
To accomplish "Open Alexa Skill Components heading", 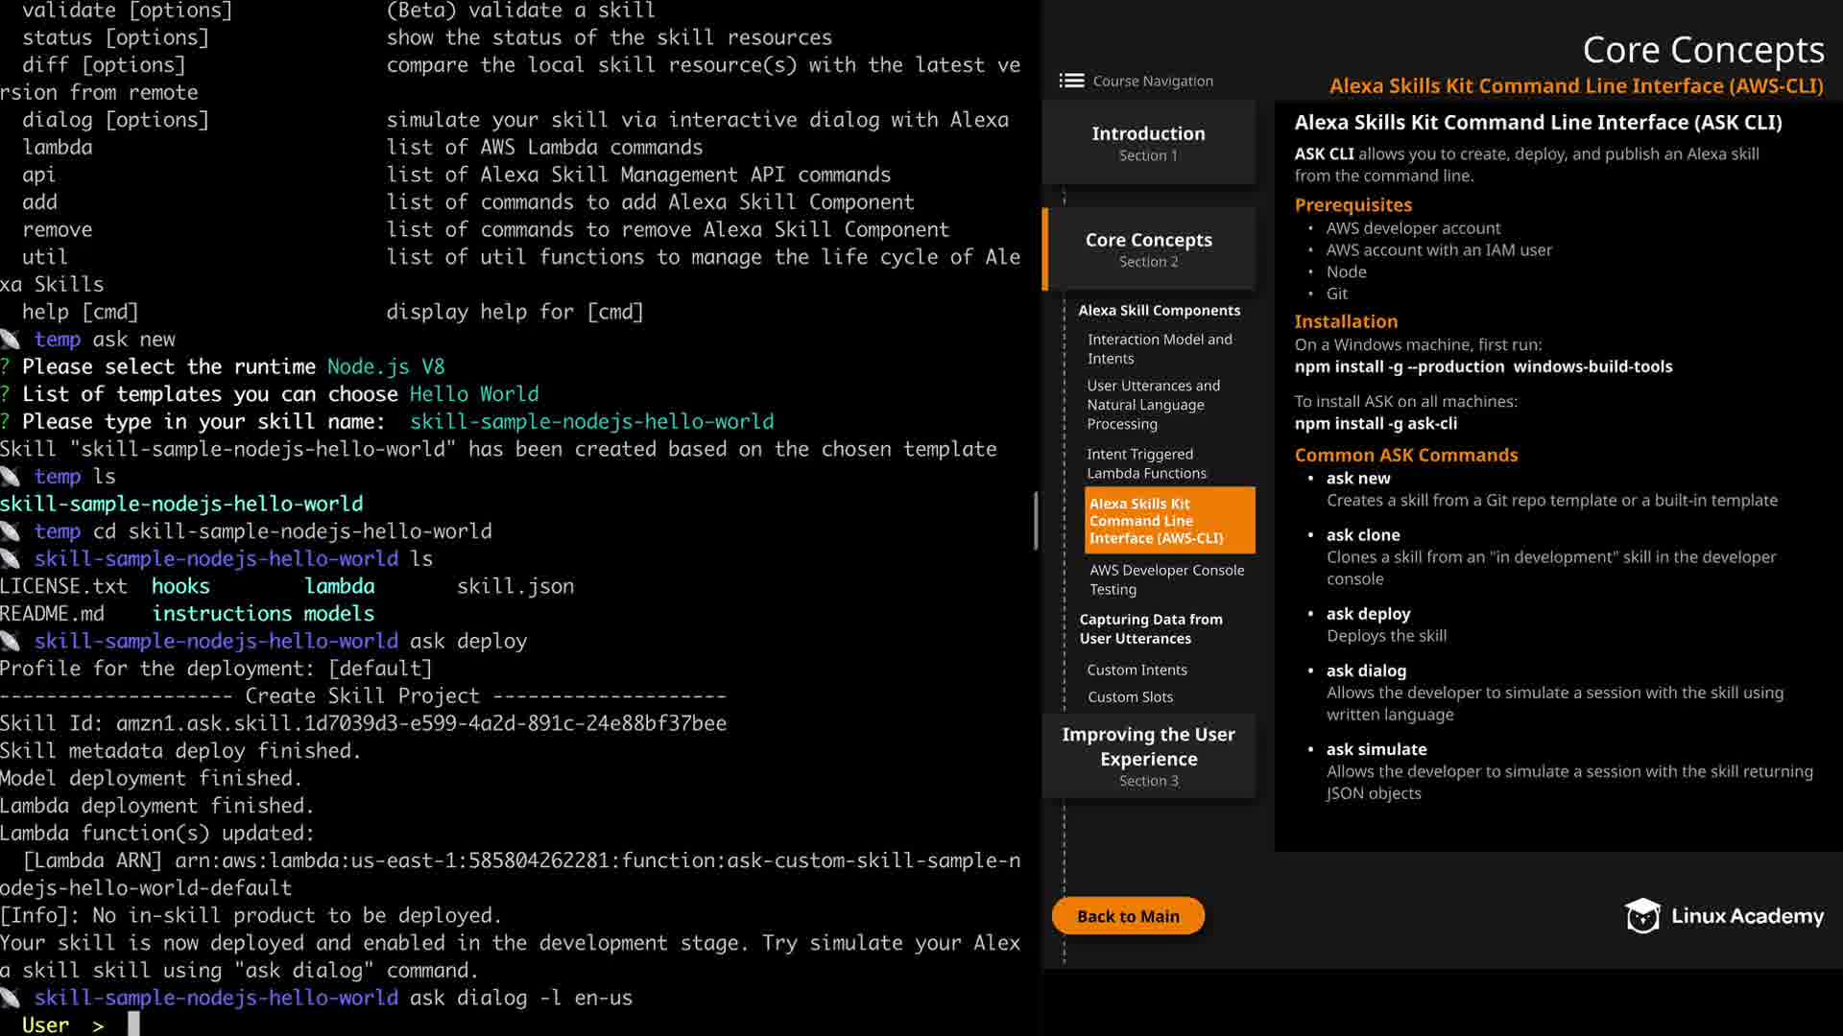I will (1159, 310).
